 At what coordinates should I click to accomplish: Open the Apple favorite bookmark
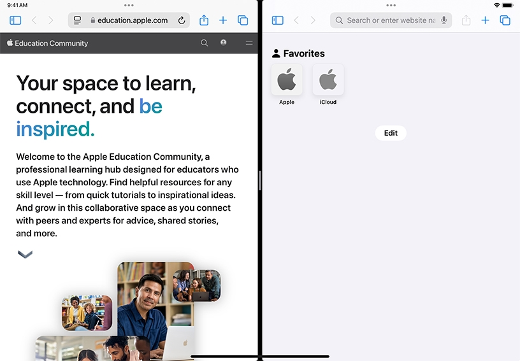pyautogui.click(x=287, y=80)
